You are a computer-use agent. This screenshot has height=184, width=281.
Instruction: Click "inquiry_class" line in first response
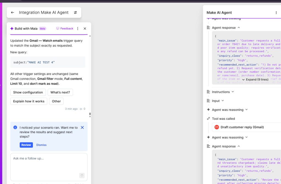[245, 56]
